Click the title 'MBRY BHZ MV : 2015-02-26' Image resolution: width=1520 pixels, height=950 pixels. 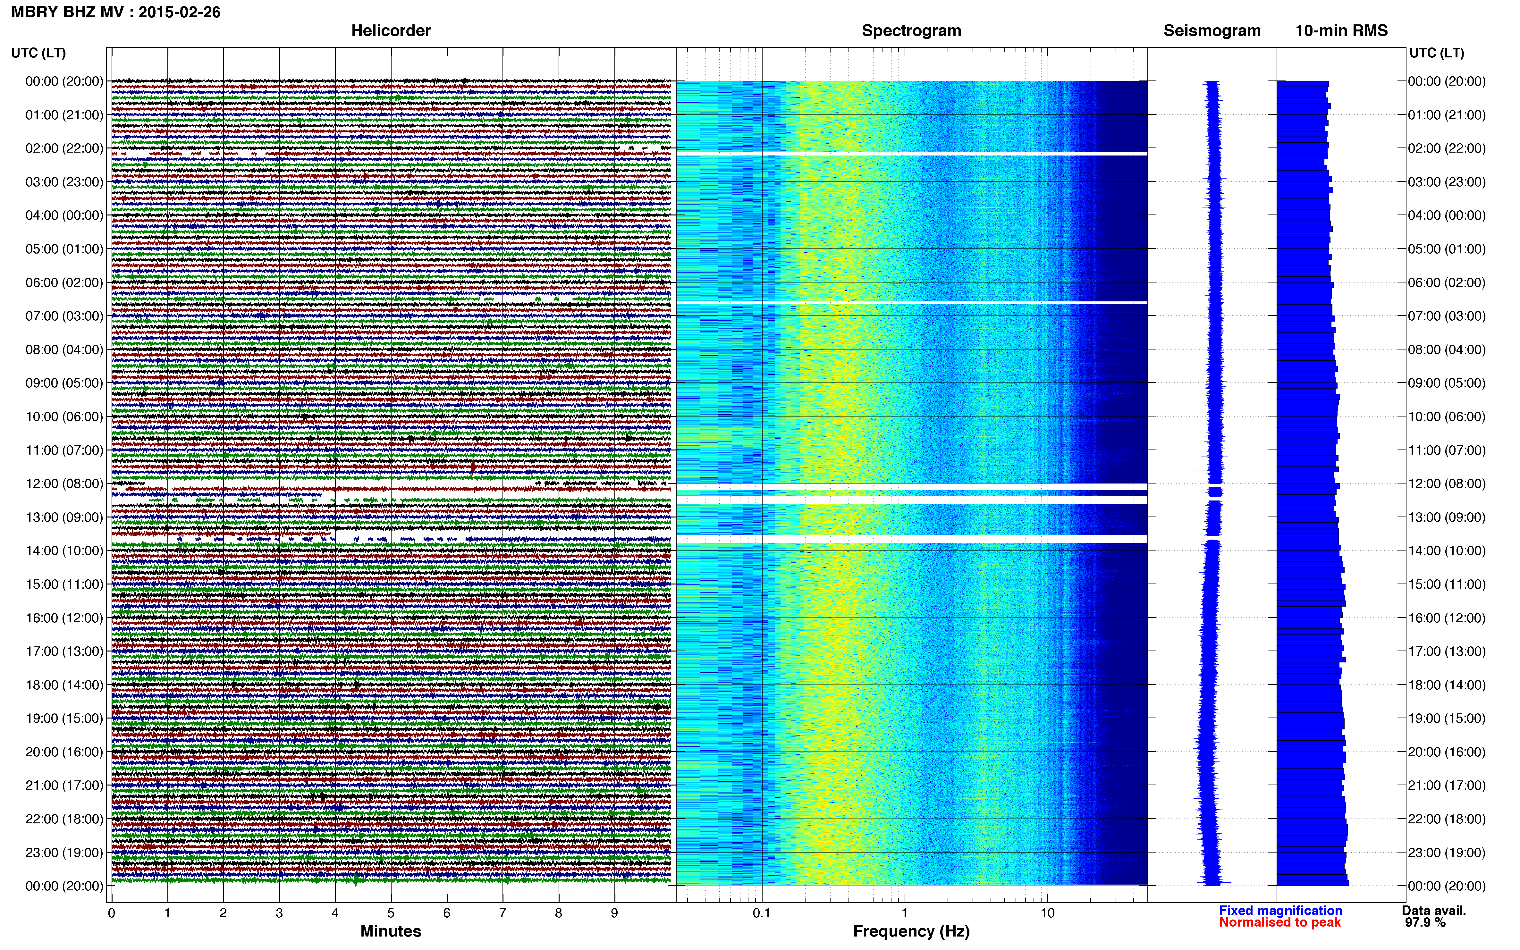(x=116, y=12)
